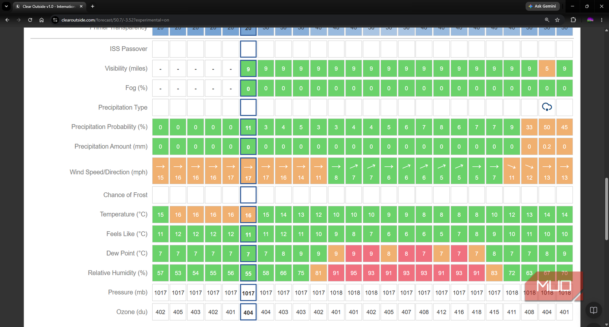Select the Relative Humidity (%) label
Screen dimensions: 609x327
point(117,273)
